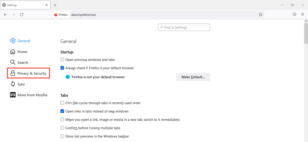Enable Open previous windows and tabs

[62, 60]
